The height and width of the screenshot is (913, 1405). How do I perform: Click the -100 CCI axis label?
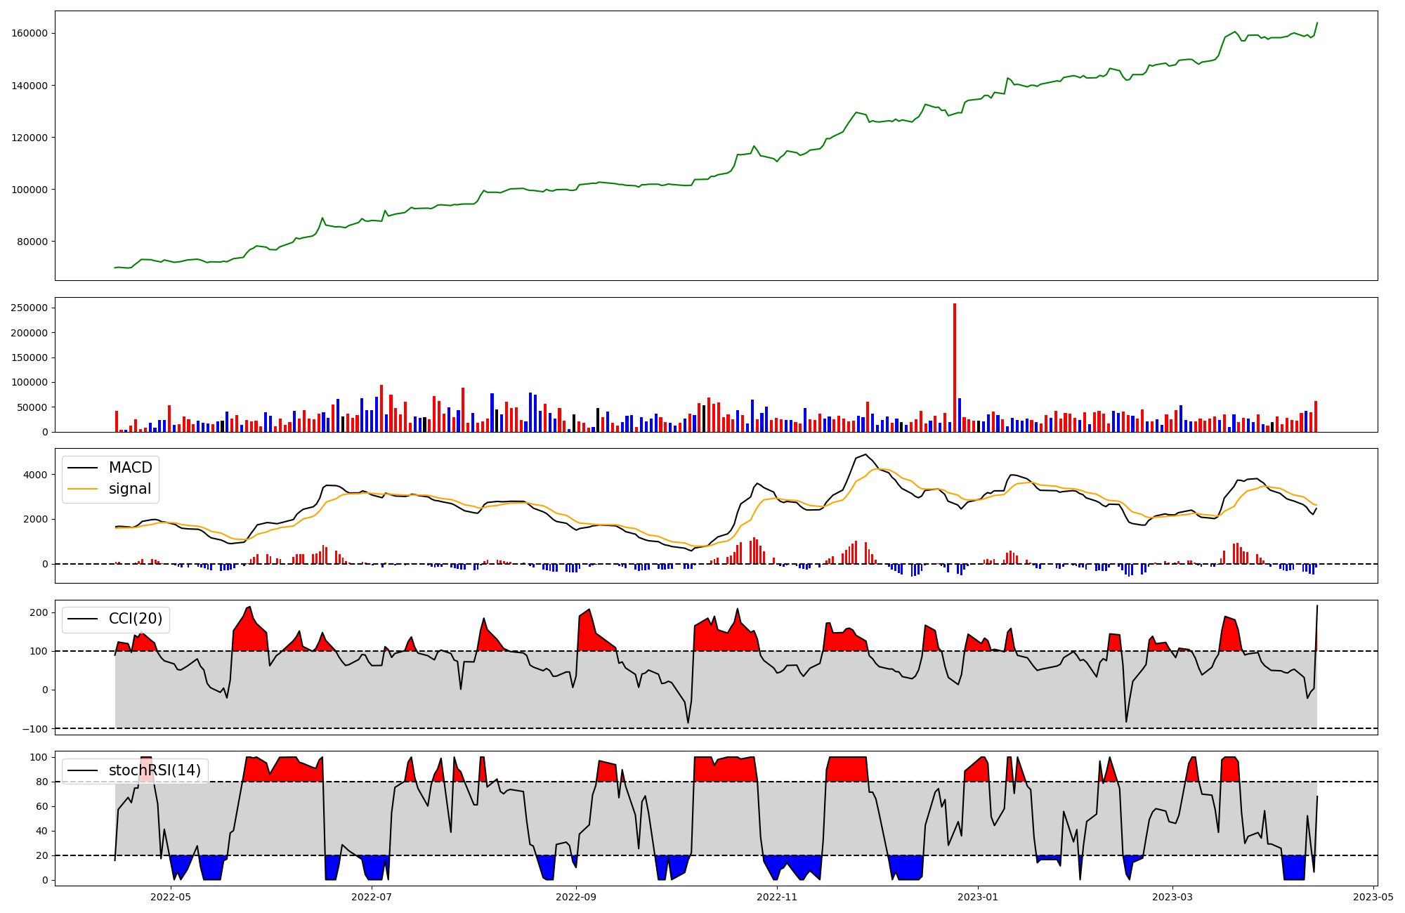point(34,729)
